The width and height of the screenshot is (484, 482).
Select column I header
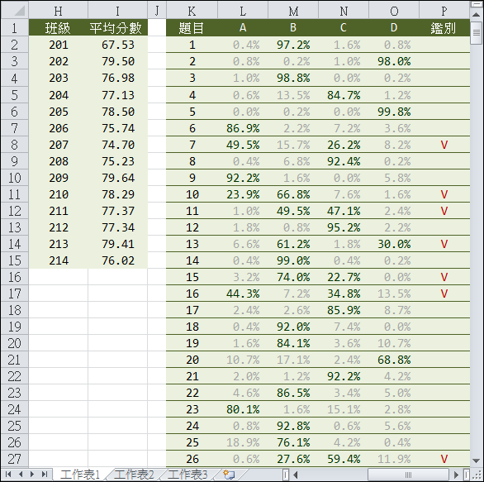pyautogui.click(x=117, y=11)
